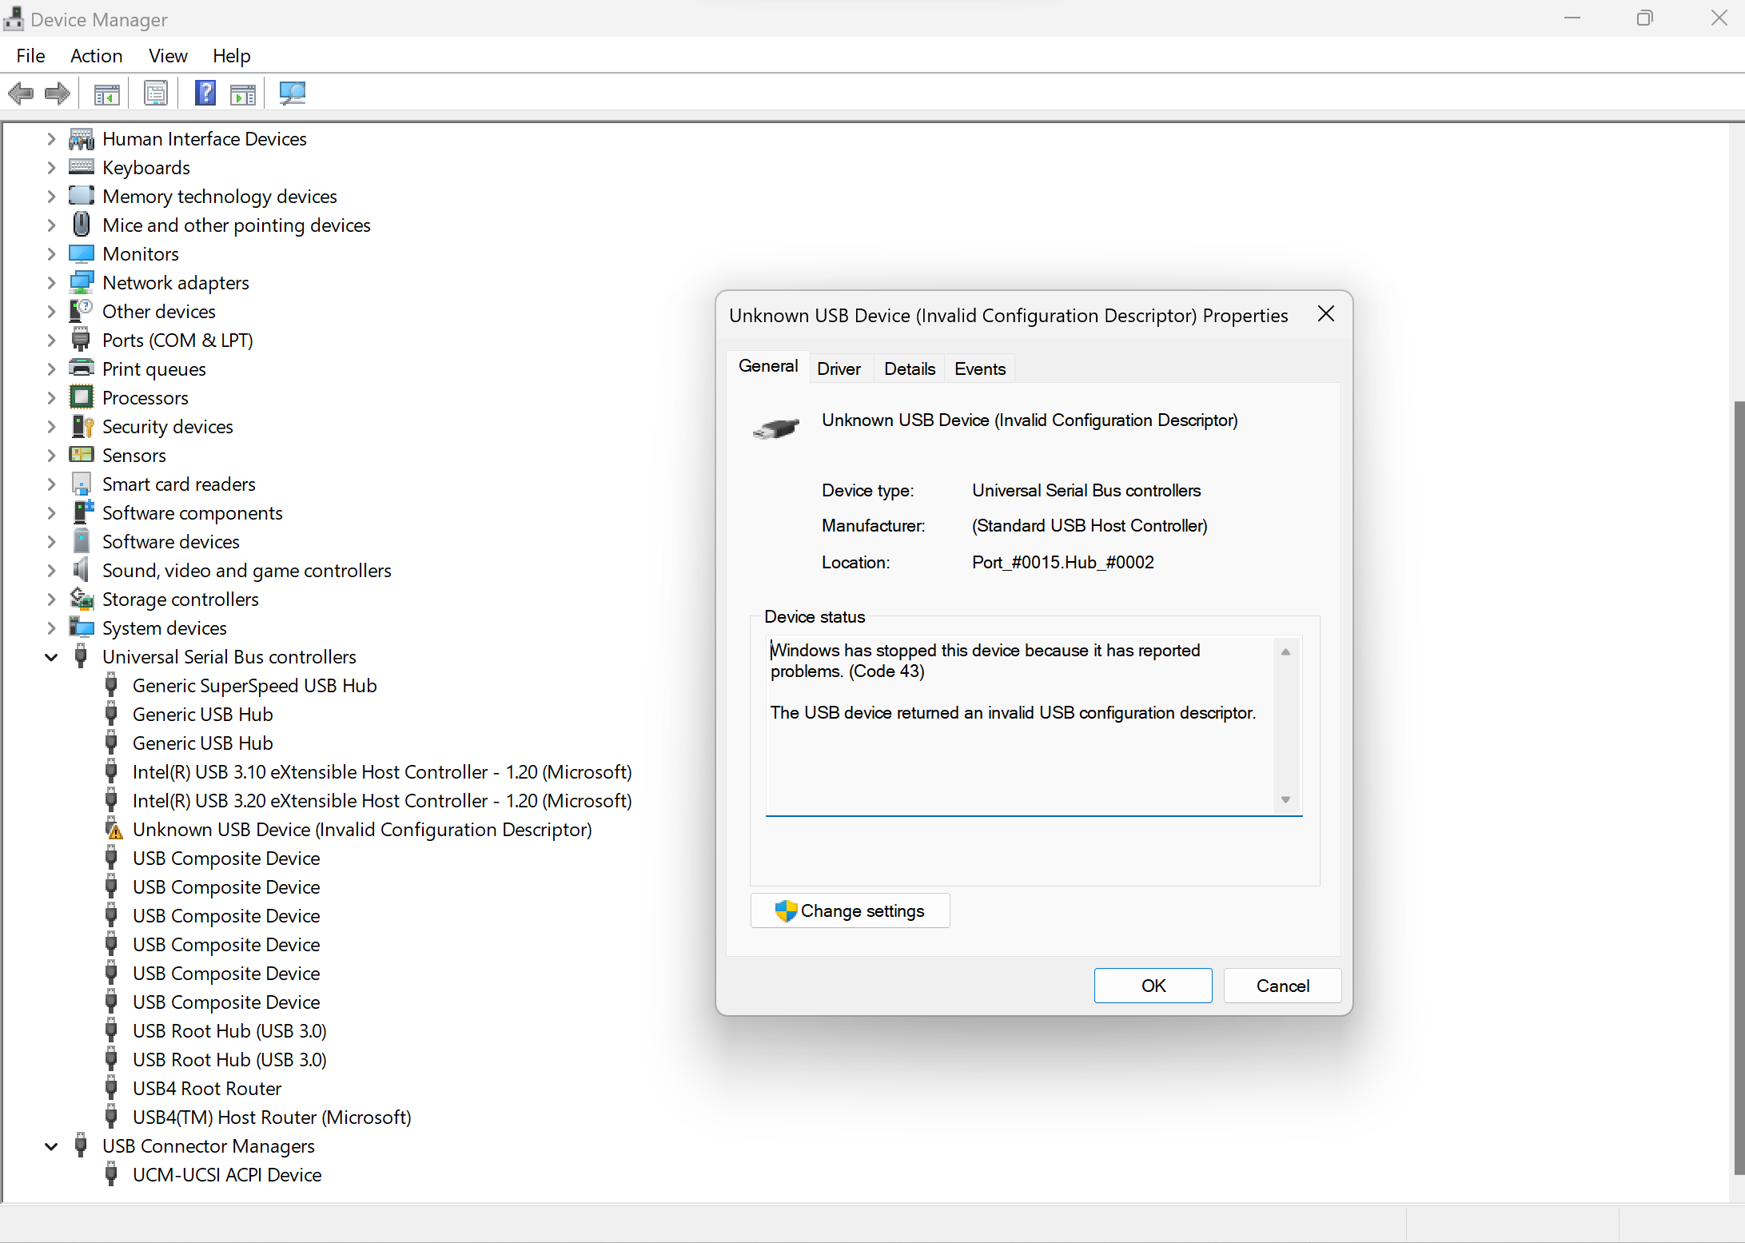Expand the Sound, video and game controllers node

(x=51, y=571)
